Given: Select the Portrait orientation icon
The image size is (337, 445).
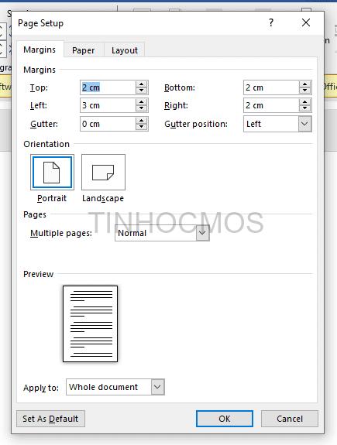Looking at the screenshot, I should (52, 173).
